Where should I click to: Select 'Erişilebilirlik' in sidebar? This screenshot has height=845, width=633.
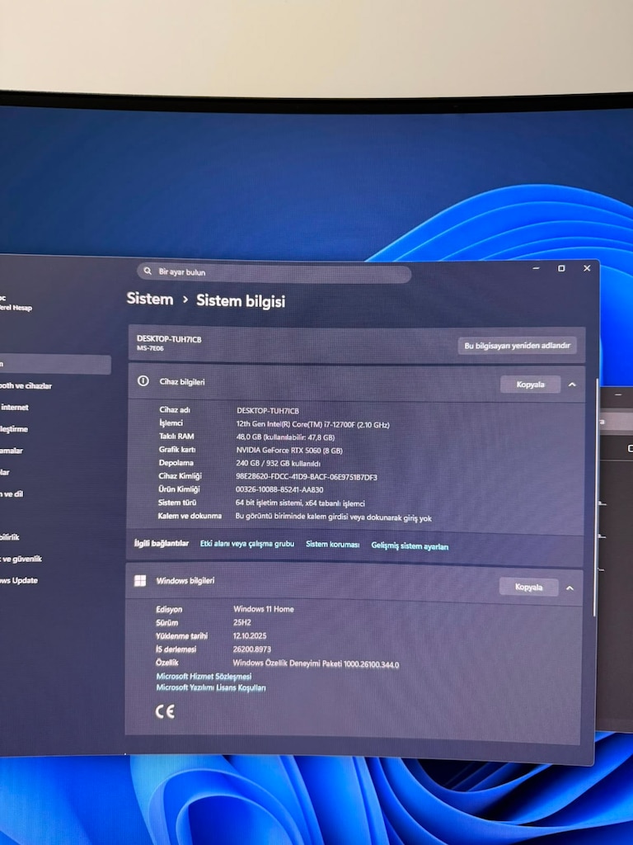(10, 537)
